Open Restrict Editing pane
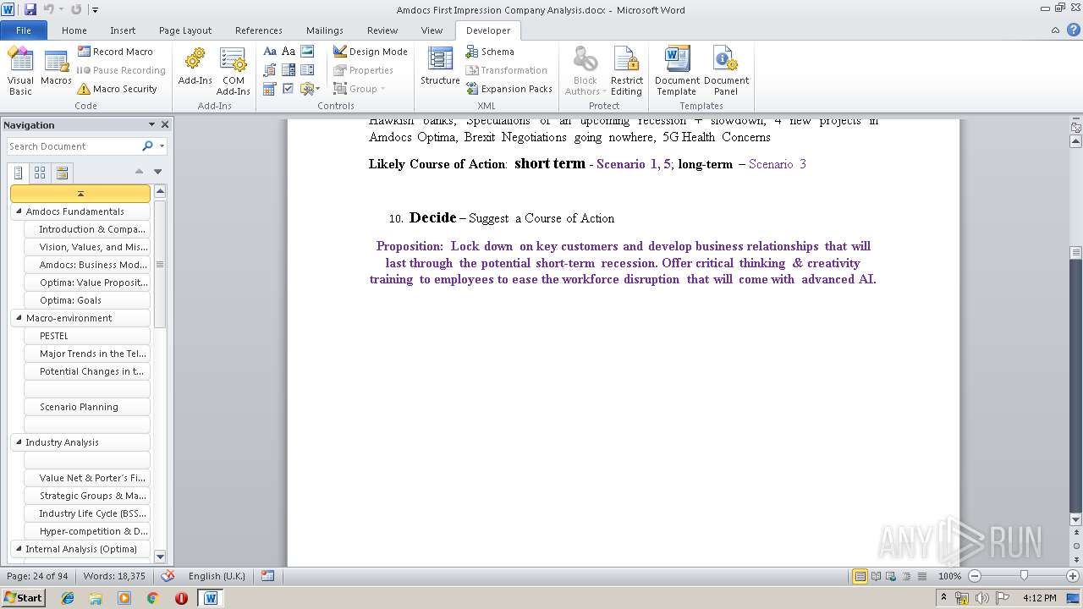 click(x=626, y=71)
